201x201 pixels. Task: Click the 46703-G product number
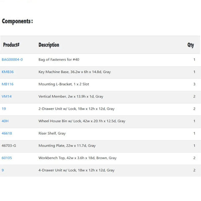click(x=9, y=146)
